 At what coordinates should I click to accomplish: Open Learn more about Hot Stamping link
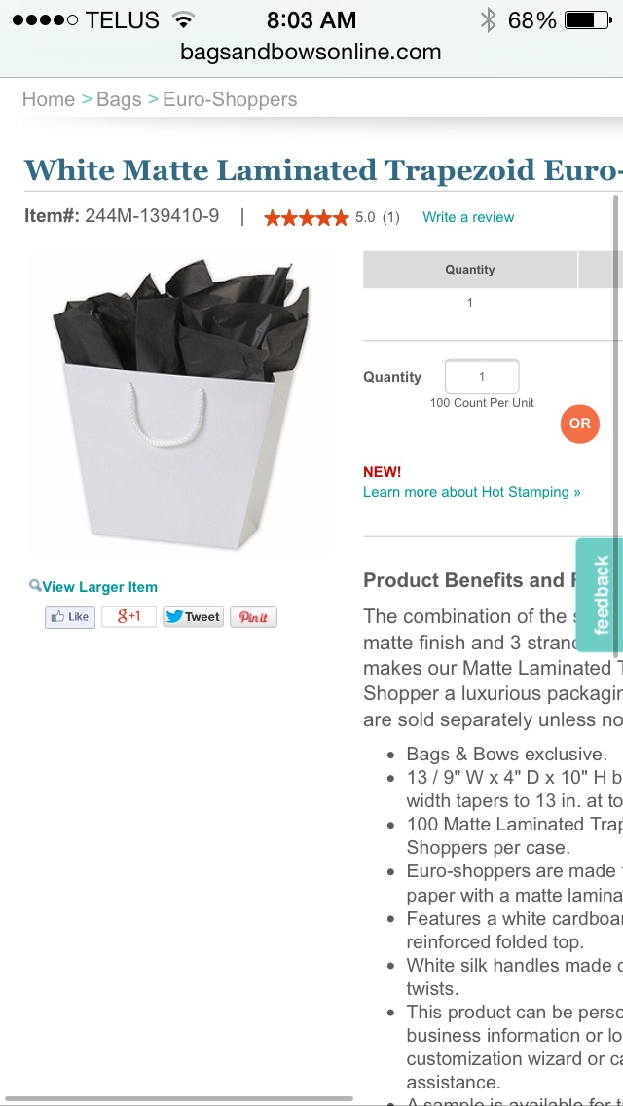472,492
